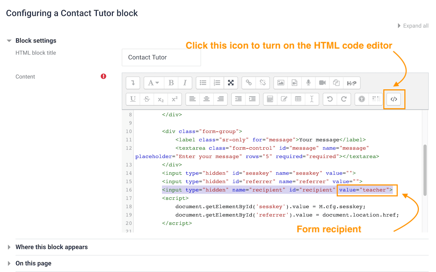The height and width of the screenshot is (272, 436).
Task: Toggle fullscreen editing mode
Action: (231, 83)
